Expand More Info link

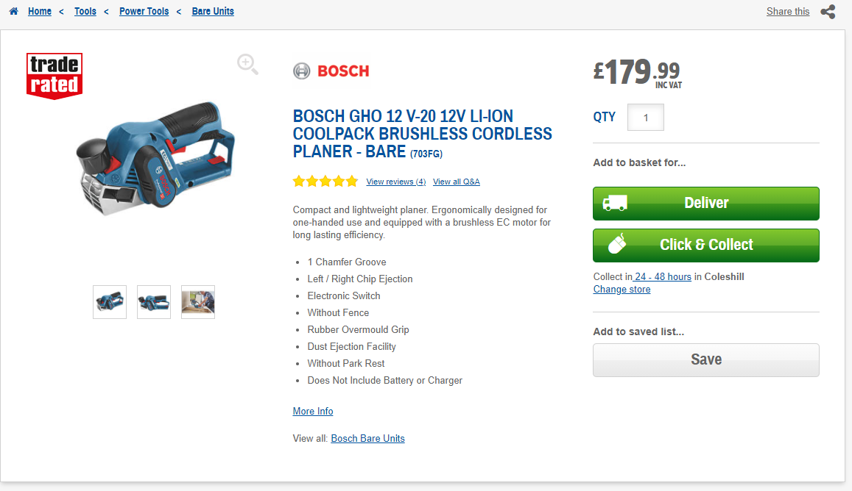313,412
